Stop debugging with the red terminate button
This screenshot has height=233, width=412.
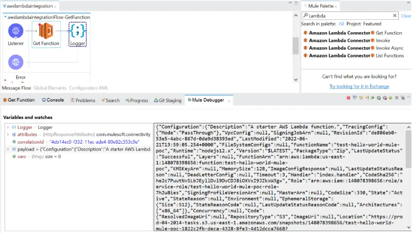click(348, 98)
